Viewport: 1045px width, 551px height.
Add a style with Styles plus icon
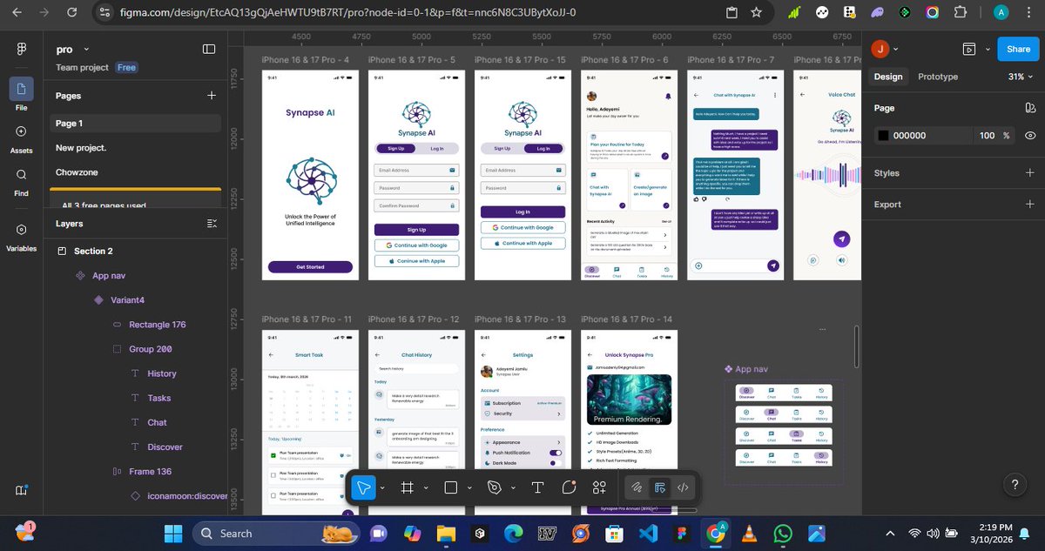tap(1030, 173)
